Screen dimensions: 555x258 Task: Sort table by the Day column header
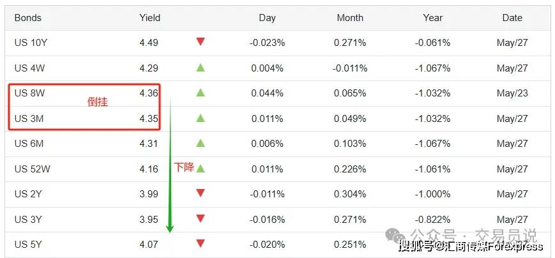coord(267,18)
